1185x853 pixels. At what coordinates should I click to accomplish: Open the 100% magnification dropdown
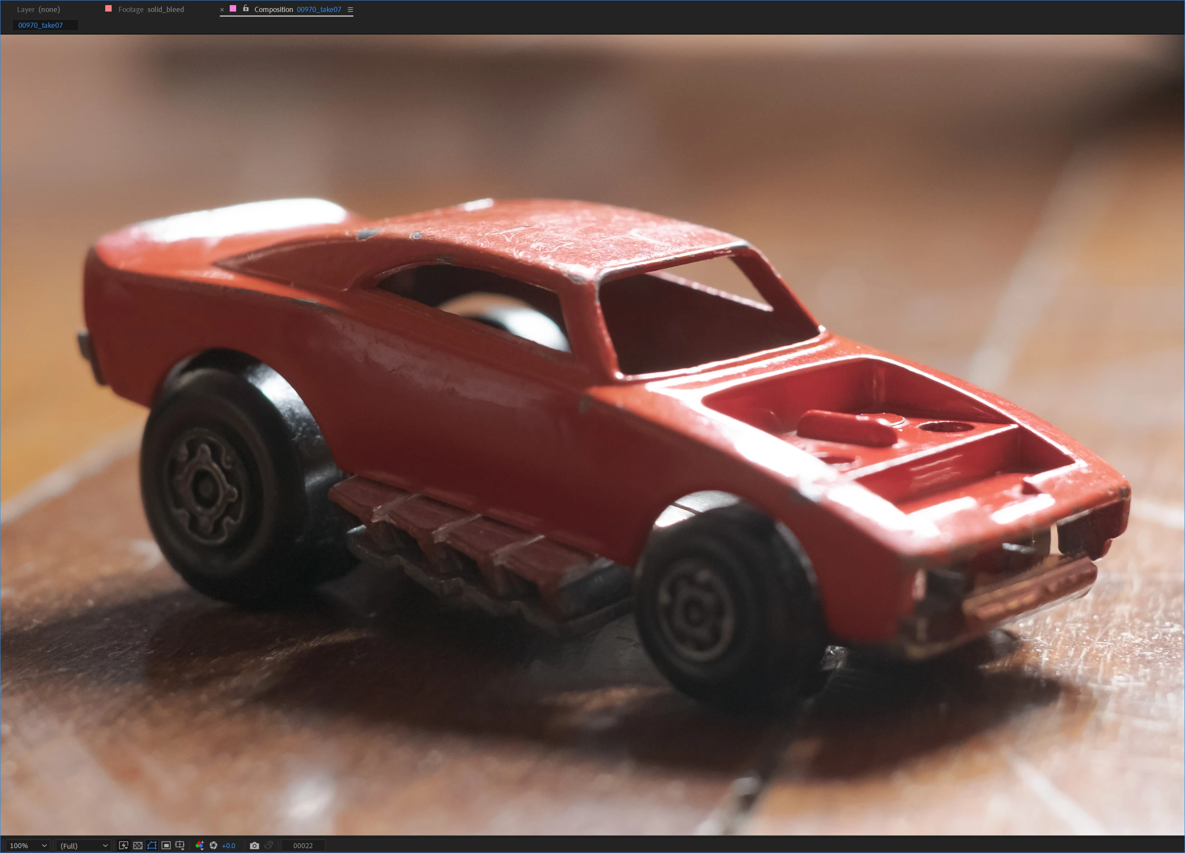(x=28, y=845)
